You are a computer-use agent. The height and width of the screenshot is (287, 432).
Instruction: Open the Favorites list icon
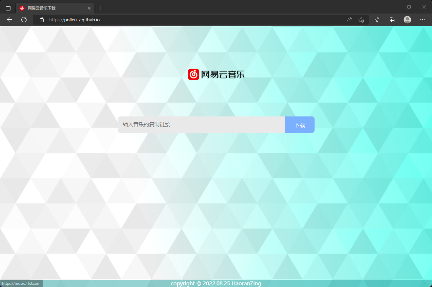(378, 20)
